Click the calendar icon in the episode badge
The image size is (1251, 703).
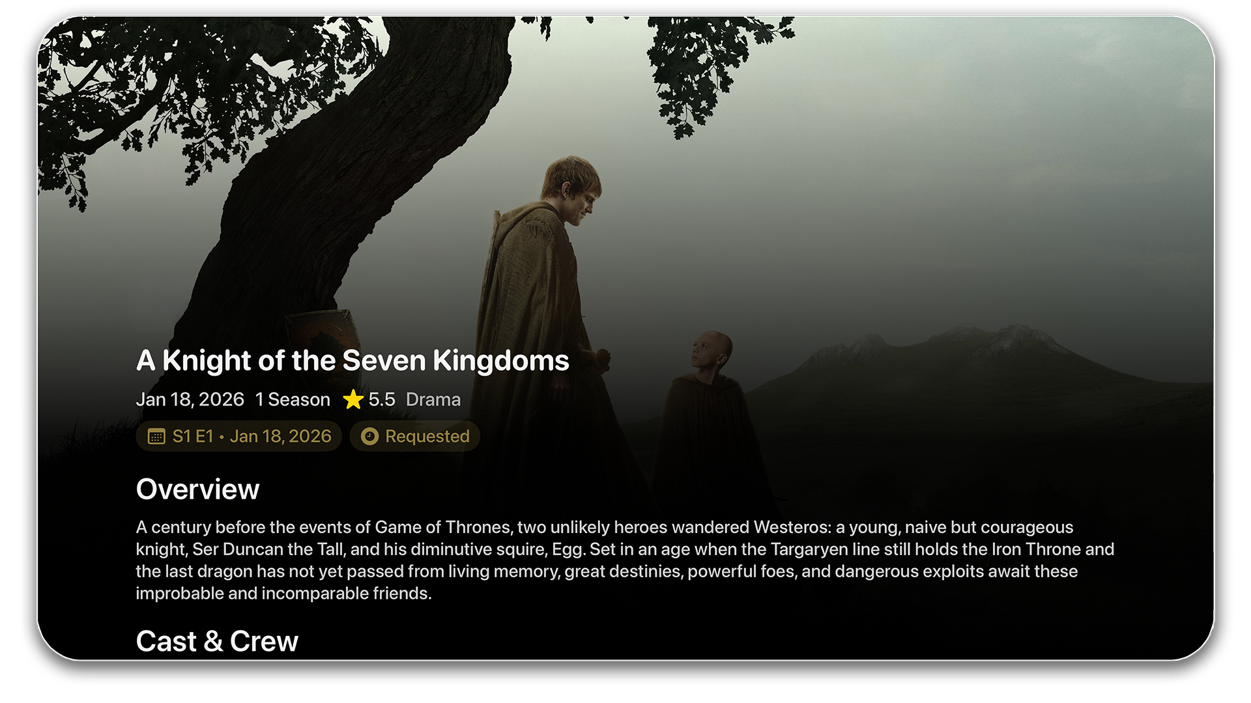(156, 436)
